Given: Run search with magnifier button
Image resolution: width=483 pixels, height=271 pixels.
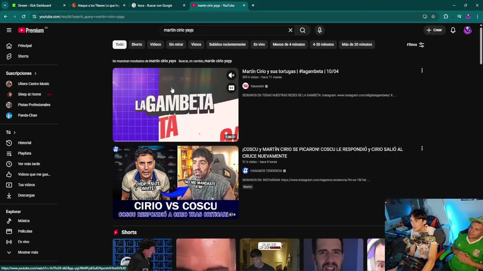Looking at the screenshot, I should (303, 30).
